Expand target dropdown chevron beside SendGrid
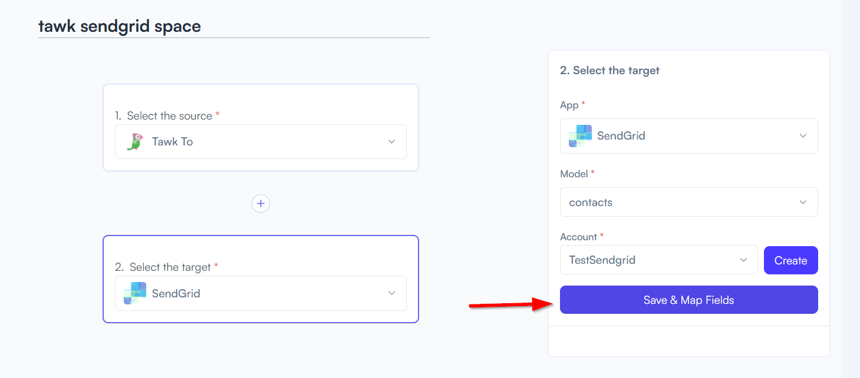The height and width of the screenshot is (378, 860). tap(391, 293)
